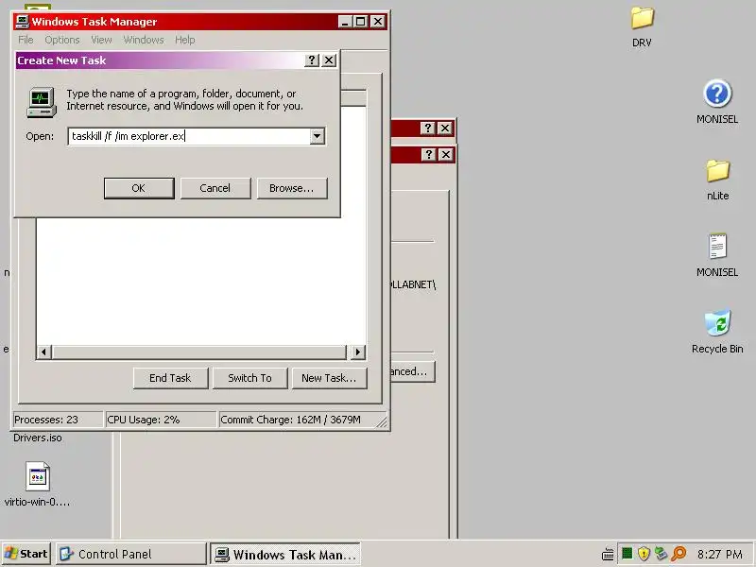Click the Processes: 23 status bar entry
756x567 pixels.
57,420
